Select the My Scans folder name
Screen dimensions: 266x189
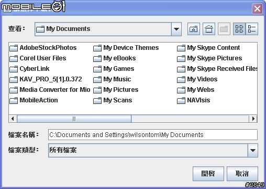click(x=118, y=100)
